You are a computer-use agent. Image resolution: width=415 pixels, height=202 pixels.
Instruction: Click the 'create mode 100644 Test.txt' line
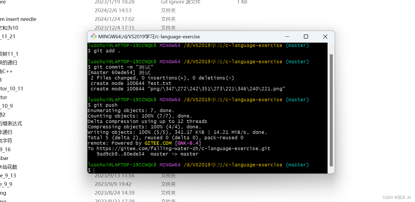click(x=131, y=83)
